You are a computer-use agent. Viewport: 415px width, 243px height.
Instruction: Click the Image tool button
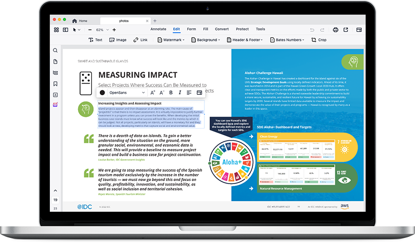click(117, 40)
